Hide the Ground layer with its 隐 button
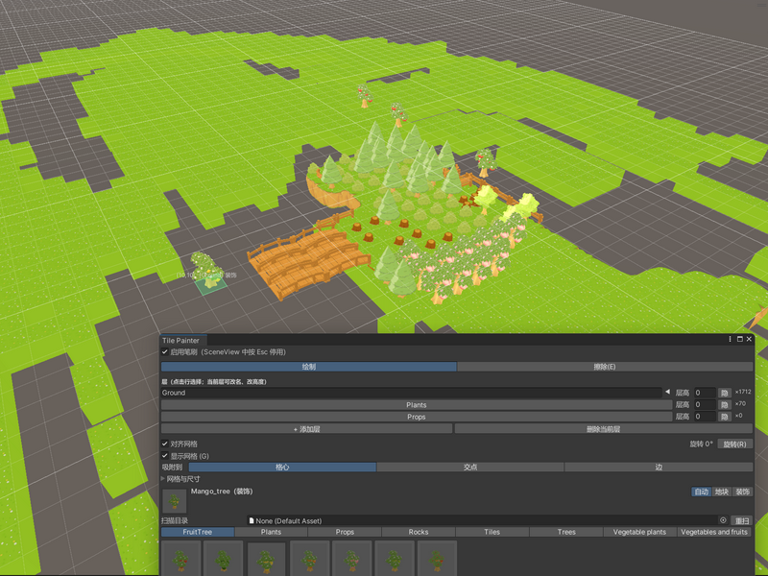This screenshot has height=576, width=768. (x=725, y=393)
